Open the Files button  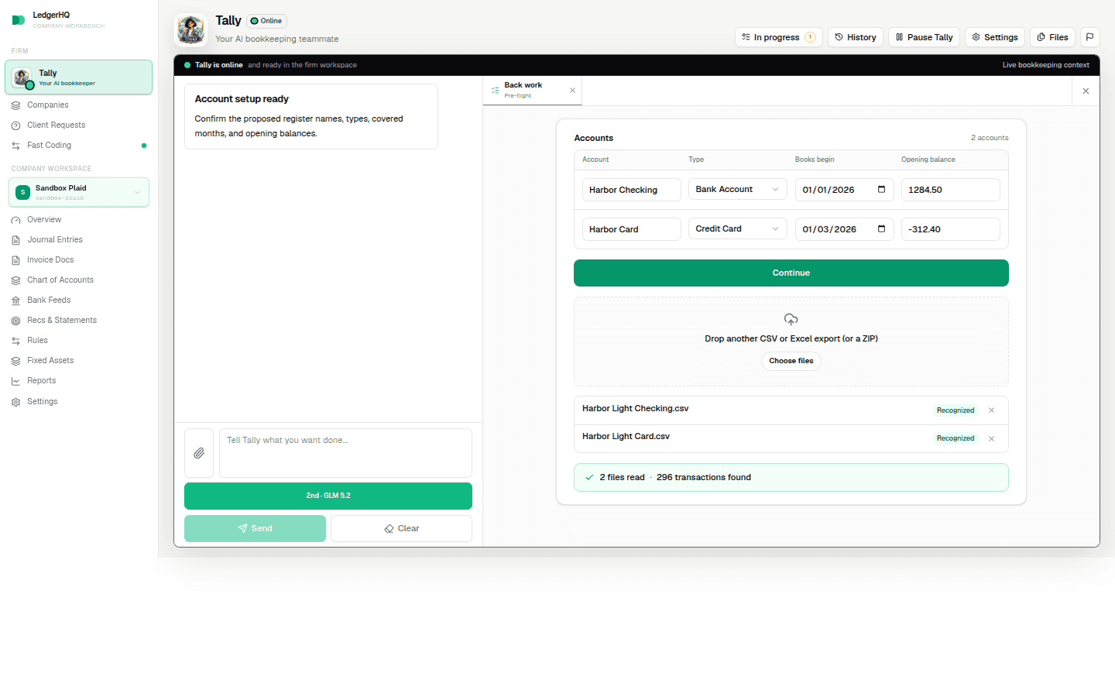1052,37
